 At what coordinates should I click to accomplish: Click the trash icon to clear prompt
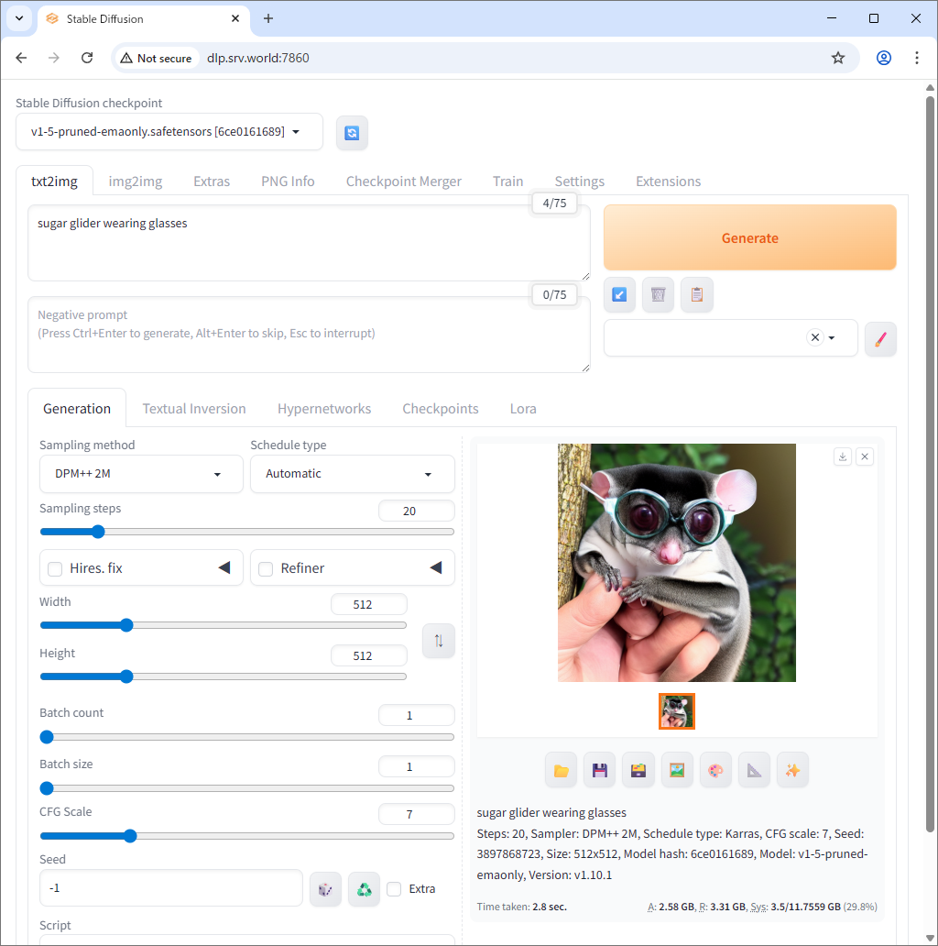point(658,294)
